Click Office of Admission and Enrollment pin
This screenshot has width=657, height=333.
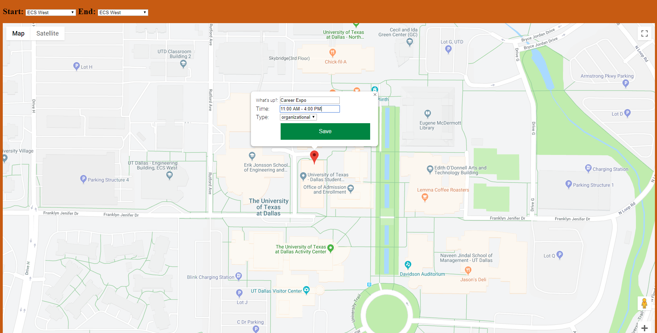tap(351, 189)
